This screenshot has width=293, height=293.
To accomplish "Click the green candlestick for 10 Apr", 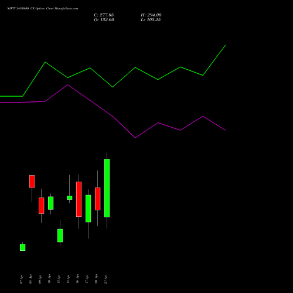I will (51, 203).
